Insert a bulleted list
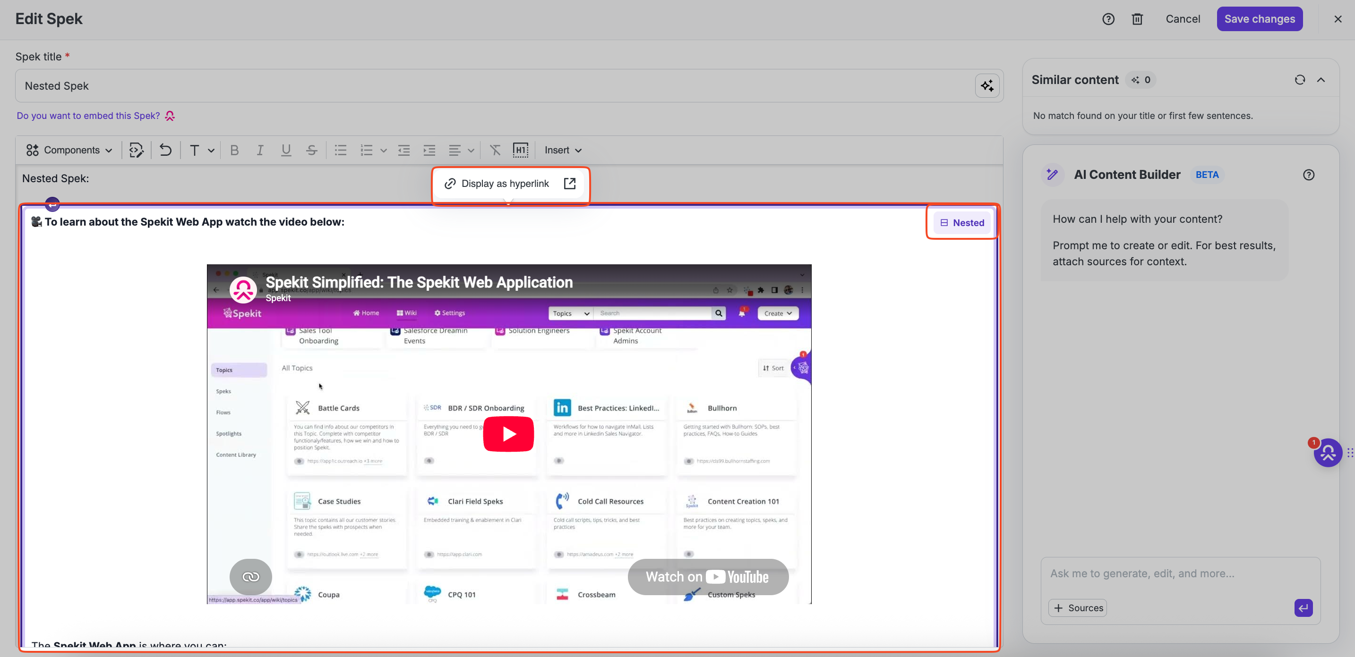Image resolution: width=1355 pixels, height=657 pixels. coord(341,150)
